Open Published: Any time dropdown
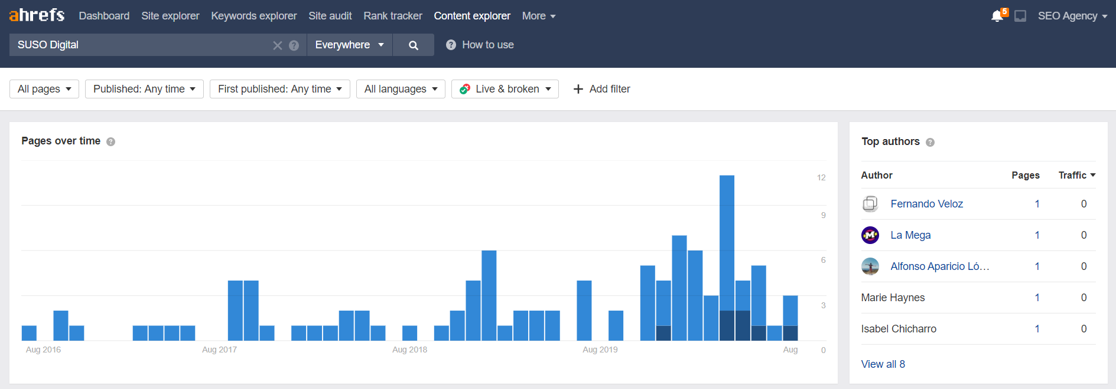 click(x=144, y=89)
